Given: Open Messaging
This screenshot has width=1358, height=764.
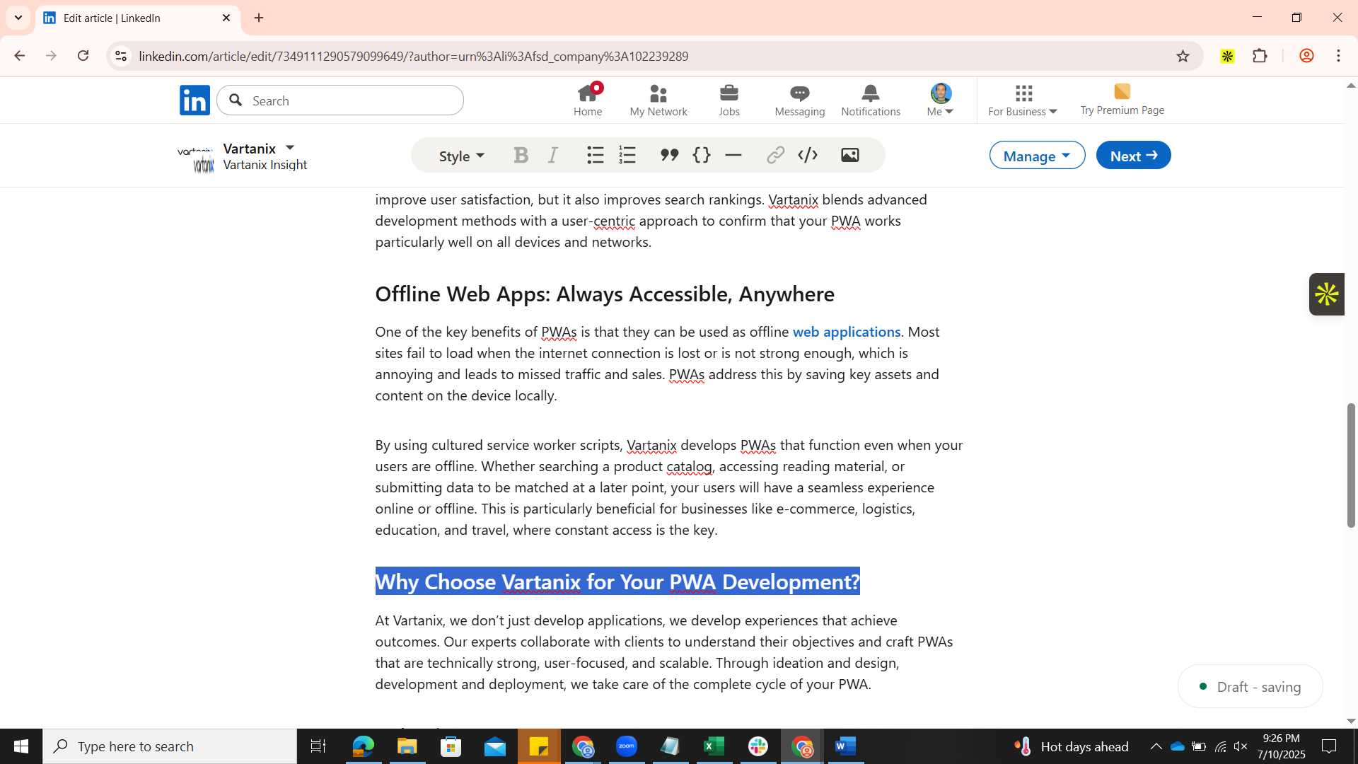Looking at the screenshot, I should tap(800, 100).
